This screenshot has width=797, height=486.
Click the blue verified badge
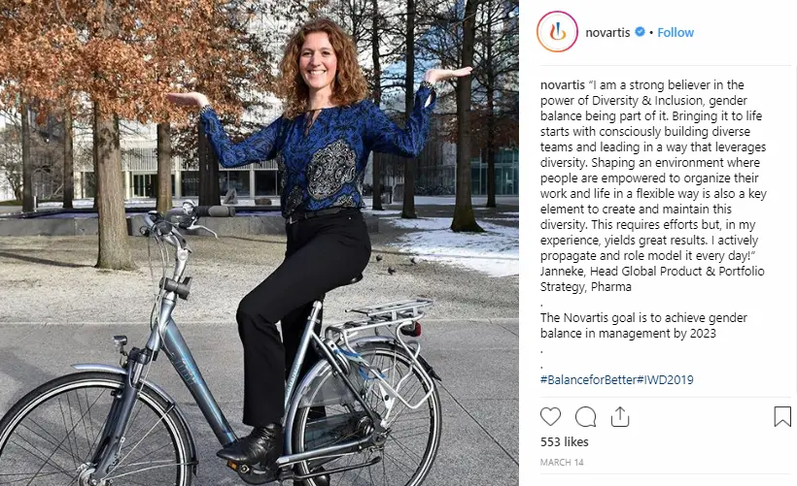pyautogui.click(x=640, y=32)
